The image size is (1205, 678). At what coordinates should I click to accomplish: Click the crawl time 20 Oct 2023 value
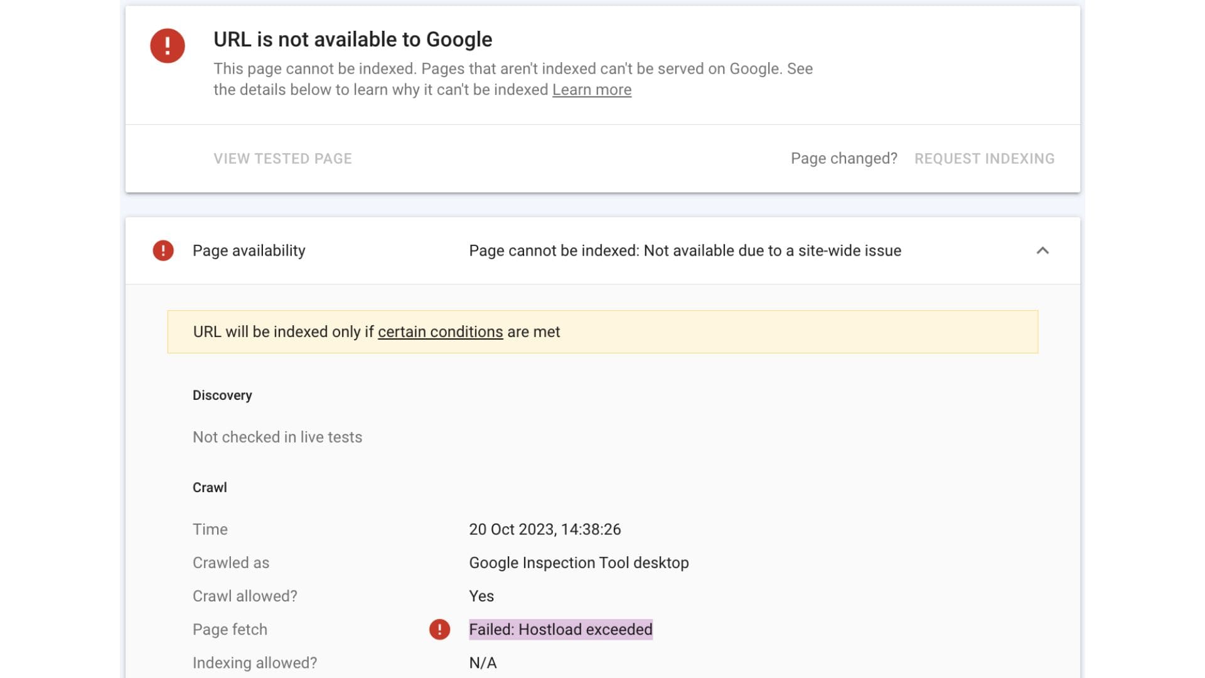click(x=545, y=529)
